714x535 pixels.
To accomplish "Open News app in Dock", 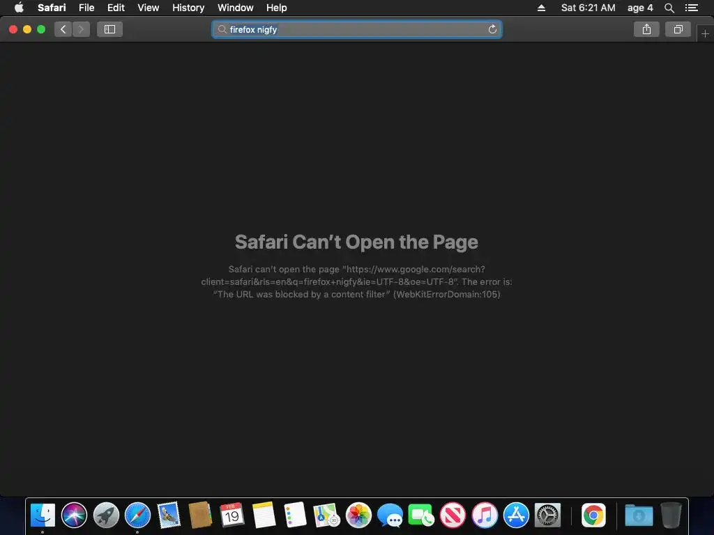I will click(453, 515).
